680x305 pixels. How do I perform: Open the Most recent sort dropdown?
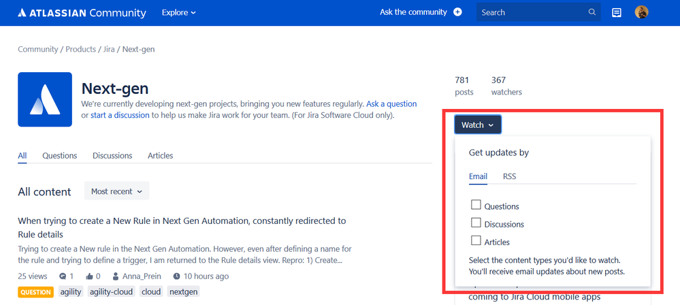click(116, 191)
